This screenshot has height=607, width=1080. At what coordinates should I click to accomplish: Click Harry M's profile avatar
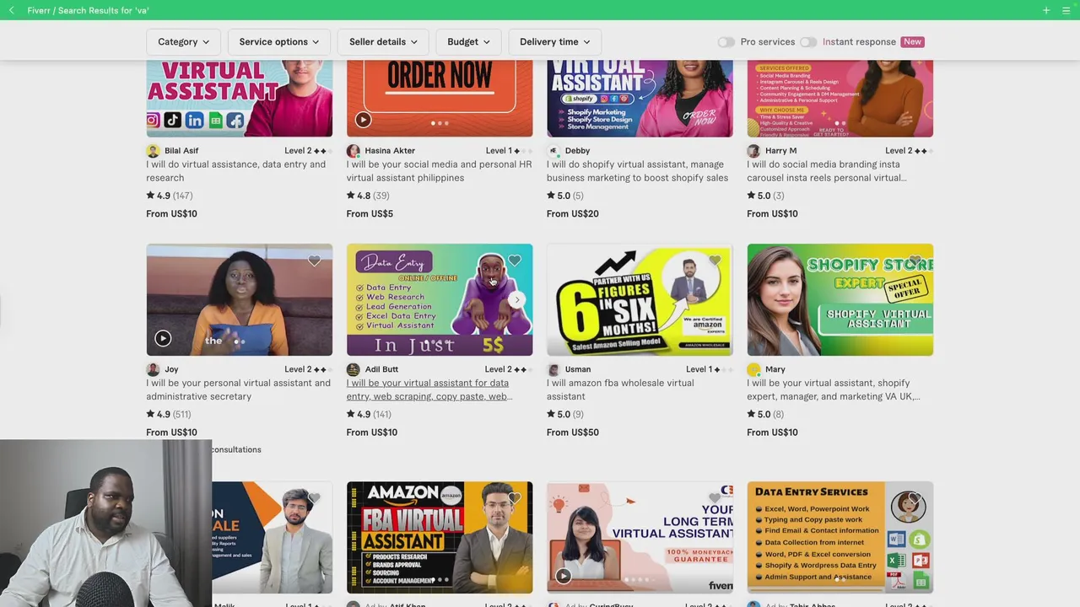click(x=753, y=151)
